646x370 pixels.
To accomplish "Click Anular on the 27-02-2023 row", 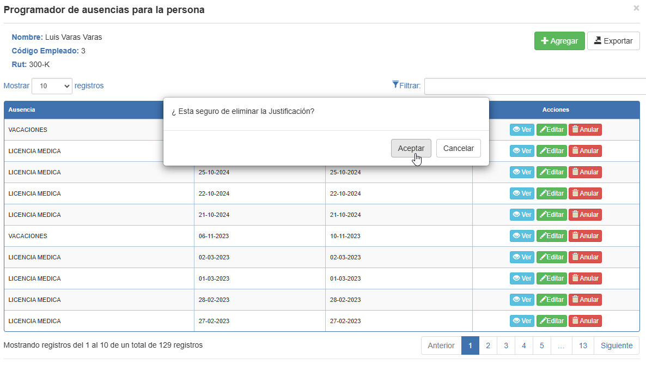I will tap(585, 321).
